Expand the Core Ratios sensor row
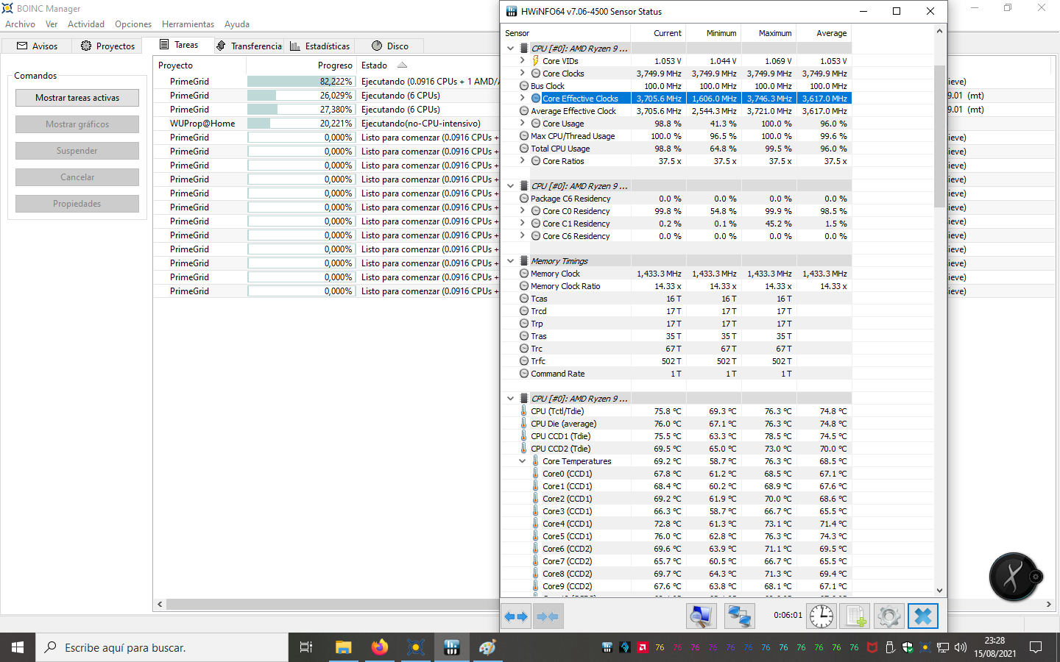1060x662 pixels. (x=523, y=161)
